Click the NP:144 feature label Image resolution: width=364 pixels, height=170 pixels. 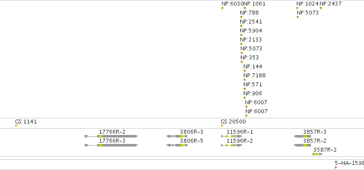(253, 67)
